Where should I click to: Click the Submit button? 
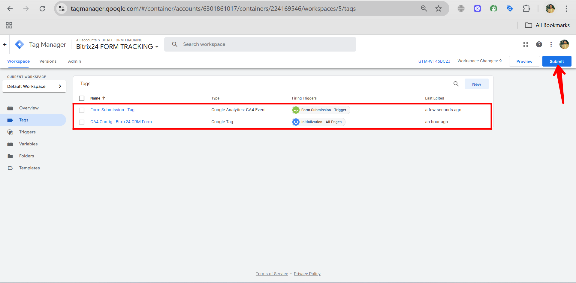pos(557,61)
